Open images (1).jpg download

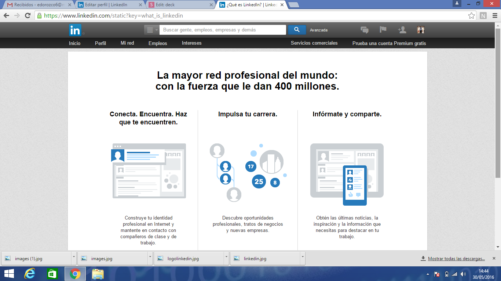36,259
